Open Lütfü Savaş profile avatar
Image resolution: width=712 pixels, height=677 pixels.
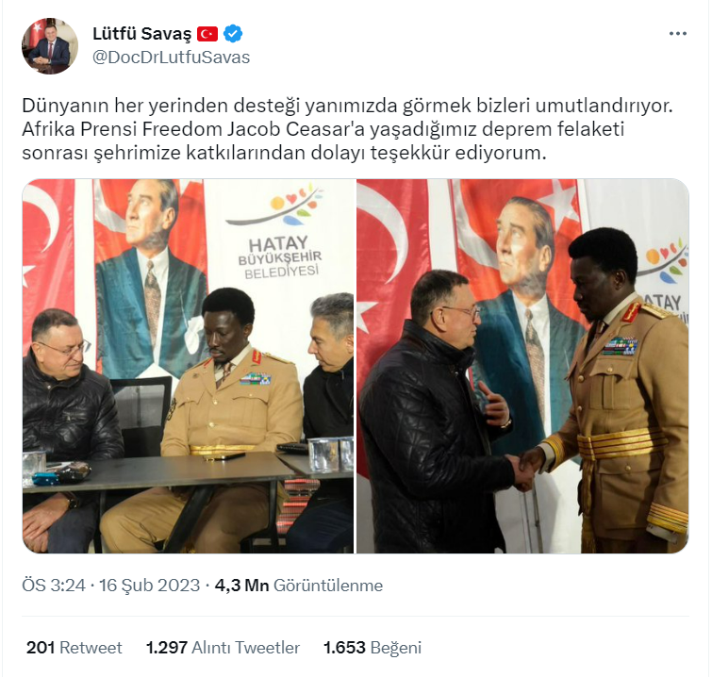pyautogui.click(x=49, y=46)
